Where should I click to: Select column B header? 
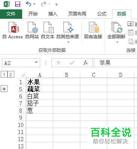(x=66, y=75)
